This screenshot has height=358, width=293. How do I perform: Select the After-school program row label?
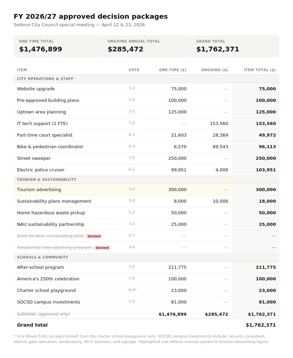(x=41, y=267)
